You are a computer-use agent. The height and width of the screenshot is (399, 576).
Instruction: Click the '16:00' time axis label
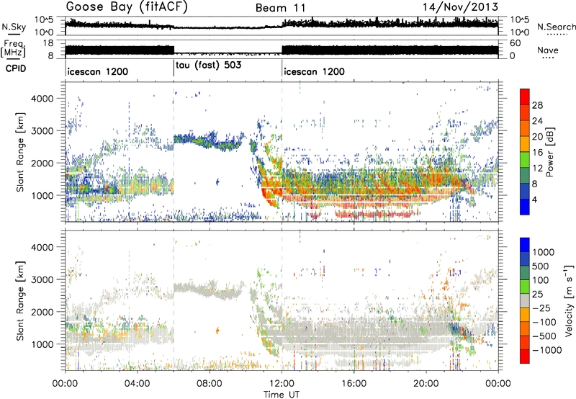click(354, 384)
